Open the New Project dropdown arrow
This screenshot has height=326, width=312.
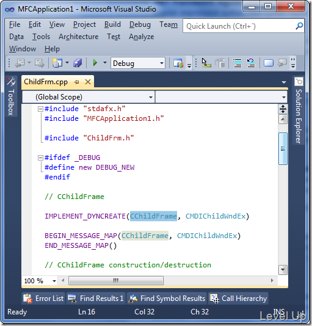point(67,62)
